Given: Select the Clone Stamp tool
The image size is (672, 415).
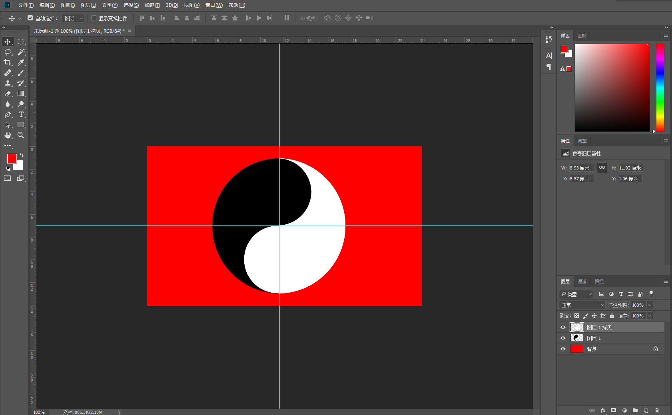Looking at the screenshot, I should [8, 83].
